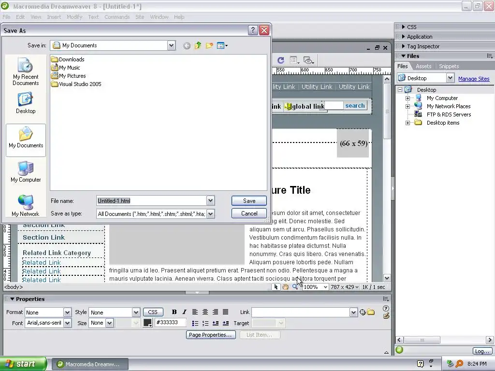Image resolution: width=495 pixels, height=371 pixels.
Task: Refresh design view in document toolbar
Action: [281, 60]
